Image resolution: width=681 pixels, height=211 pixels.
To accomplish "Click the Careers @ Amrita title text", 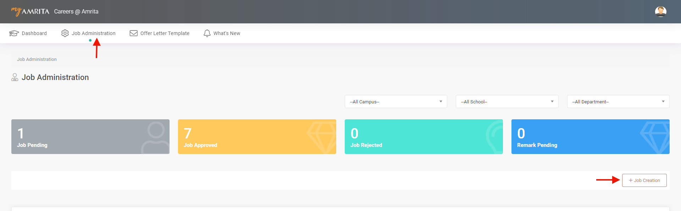I will [x=76, y=11].
